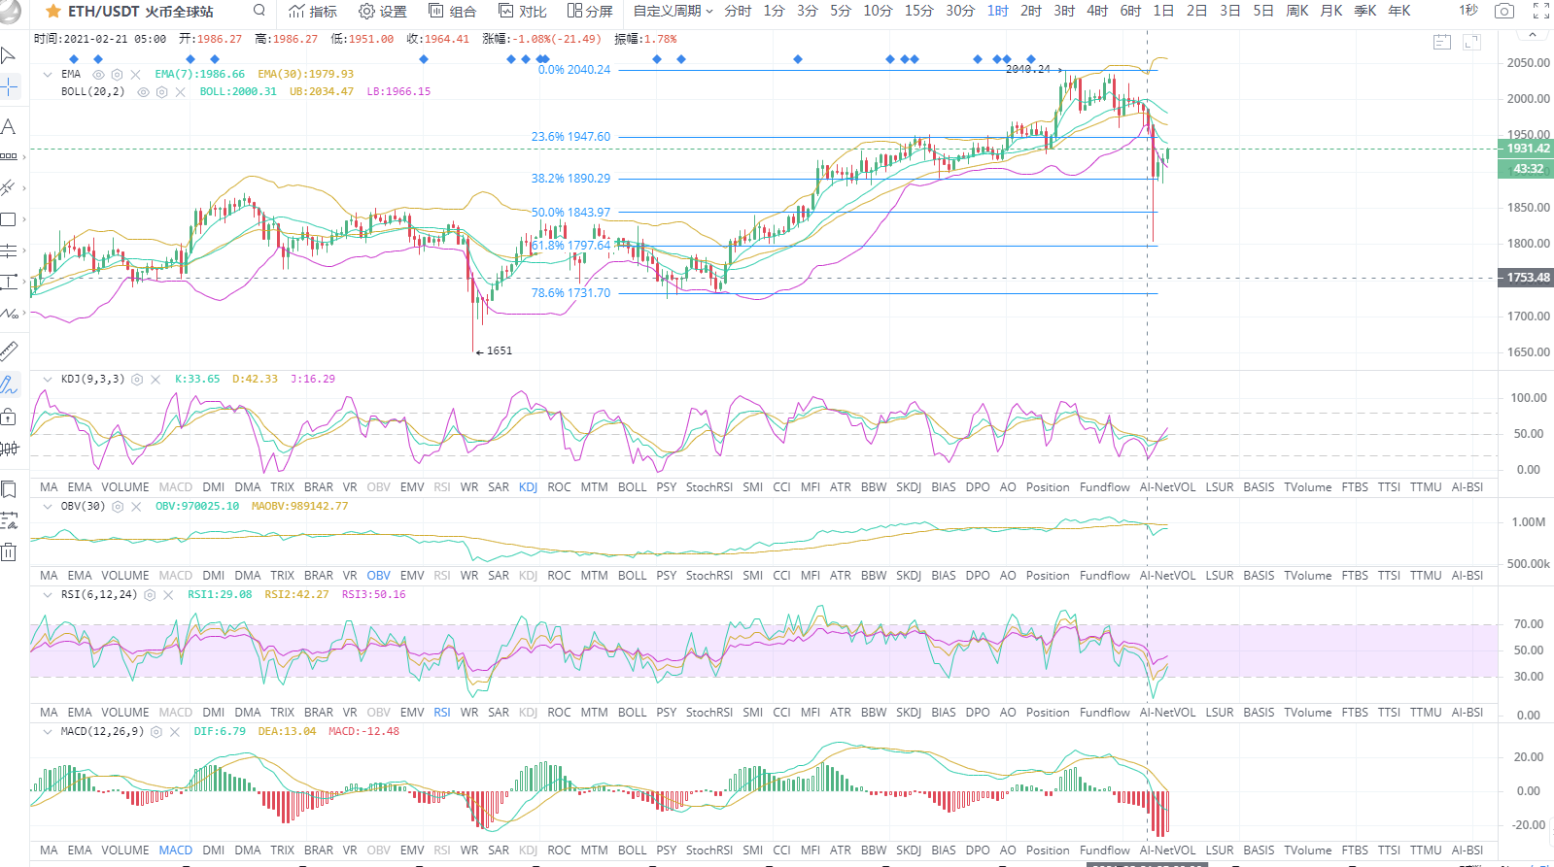
Task: Expand the 自定义周期 custom period dropdown
Action: 673,11
